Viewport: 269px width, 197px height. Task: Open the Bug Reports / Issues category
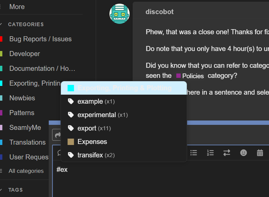coord(40,39)
